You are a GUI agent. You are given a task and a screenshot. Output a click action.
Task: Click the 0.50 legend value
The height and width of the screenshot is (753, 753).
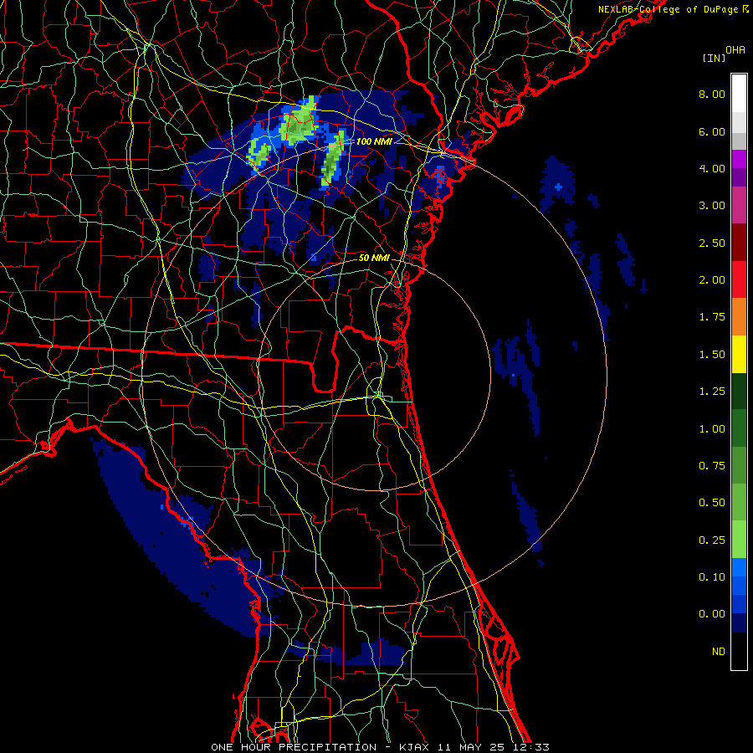712,503
